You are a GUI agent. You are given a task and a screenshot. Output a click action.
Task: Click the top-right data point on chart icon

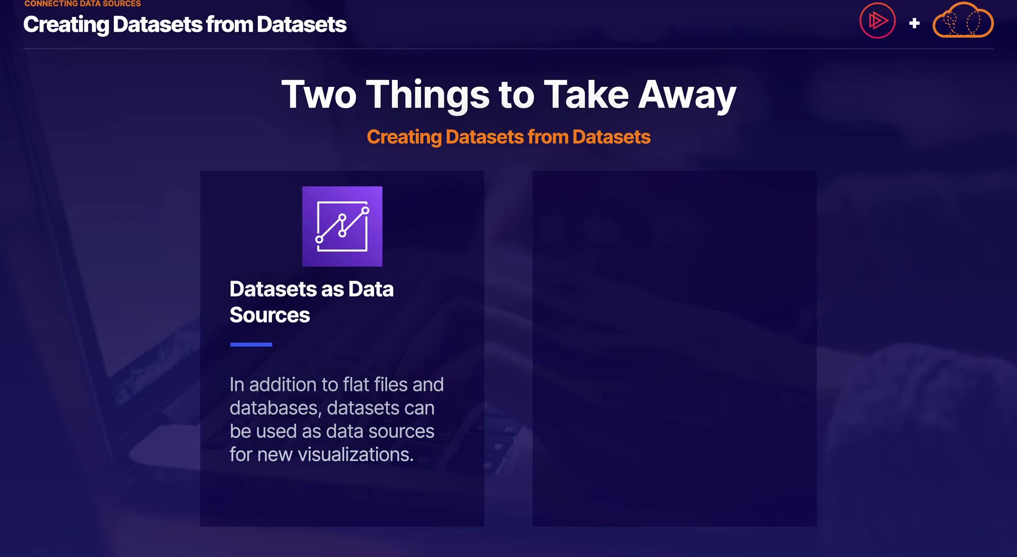[x=365, y=210]
